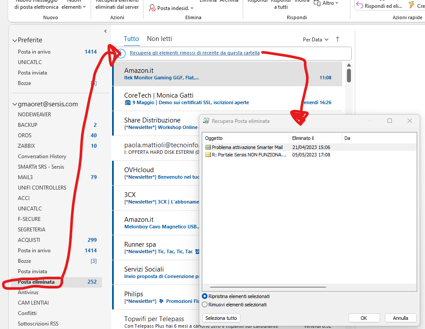
Task: Open the Posta indesid. dropdown
Action: click(x=192, y=8)
